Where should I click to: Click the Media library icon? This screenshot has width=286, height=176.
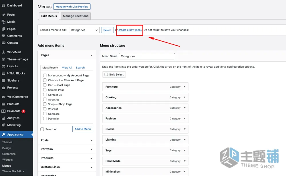click(3, 22)
